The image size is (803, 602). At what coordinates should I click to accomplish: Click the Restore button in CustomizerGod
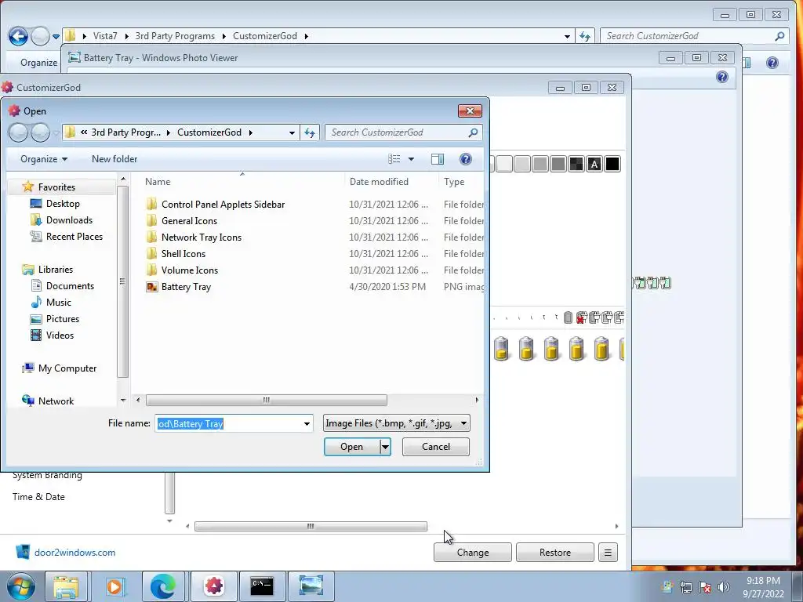555,553
